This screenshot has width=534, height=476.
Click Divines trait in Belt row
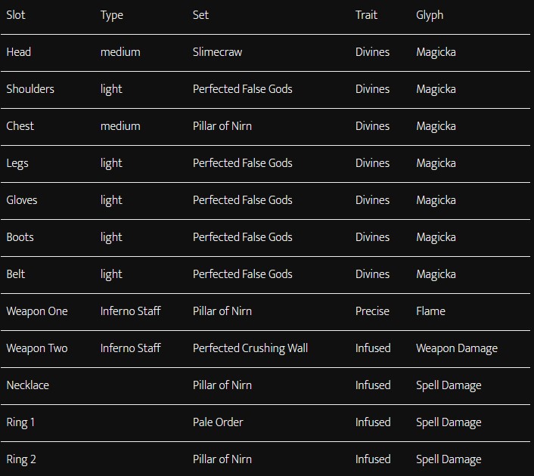372,274
